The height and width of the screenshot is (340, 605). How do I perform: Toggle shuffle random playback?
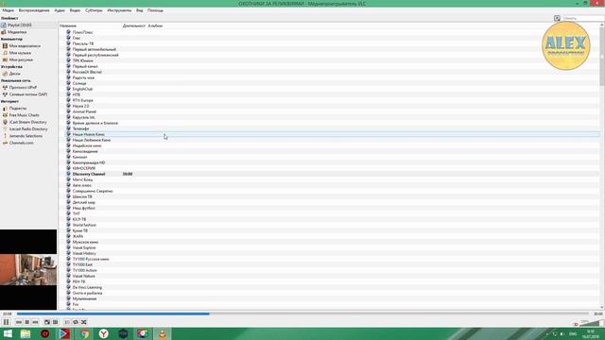click(84, 322)
